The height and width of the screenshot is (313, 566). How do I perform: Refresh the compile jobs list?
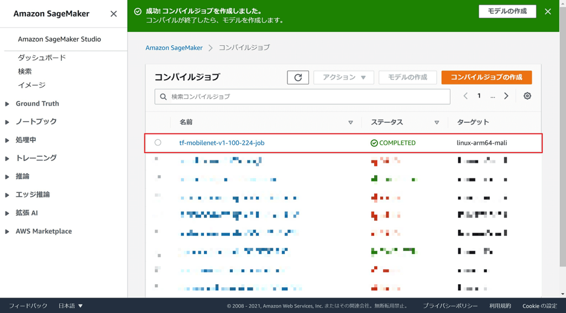[x=298, y=77]
